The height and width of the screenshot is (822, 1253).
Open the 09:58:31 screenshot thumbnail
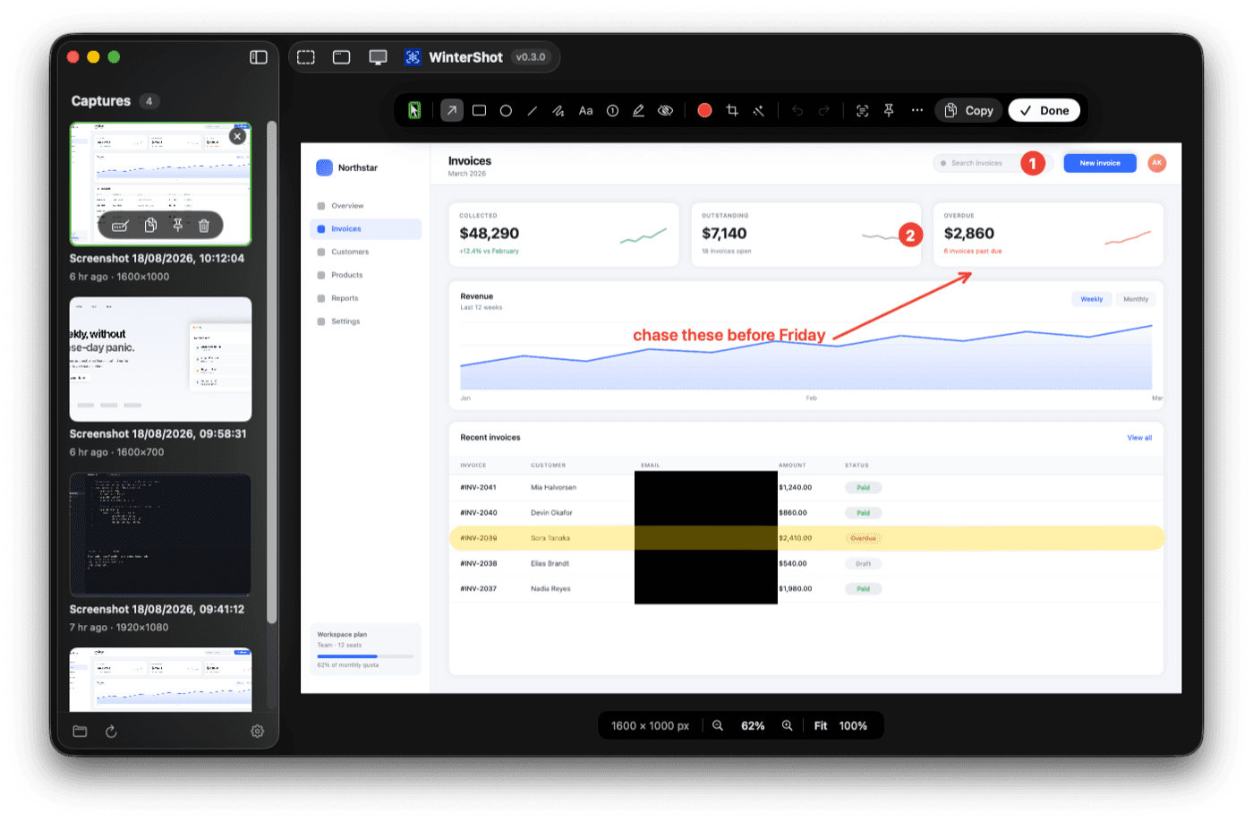click(160, 359)
